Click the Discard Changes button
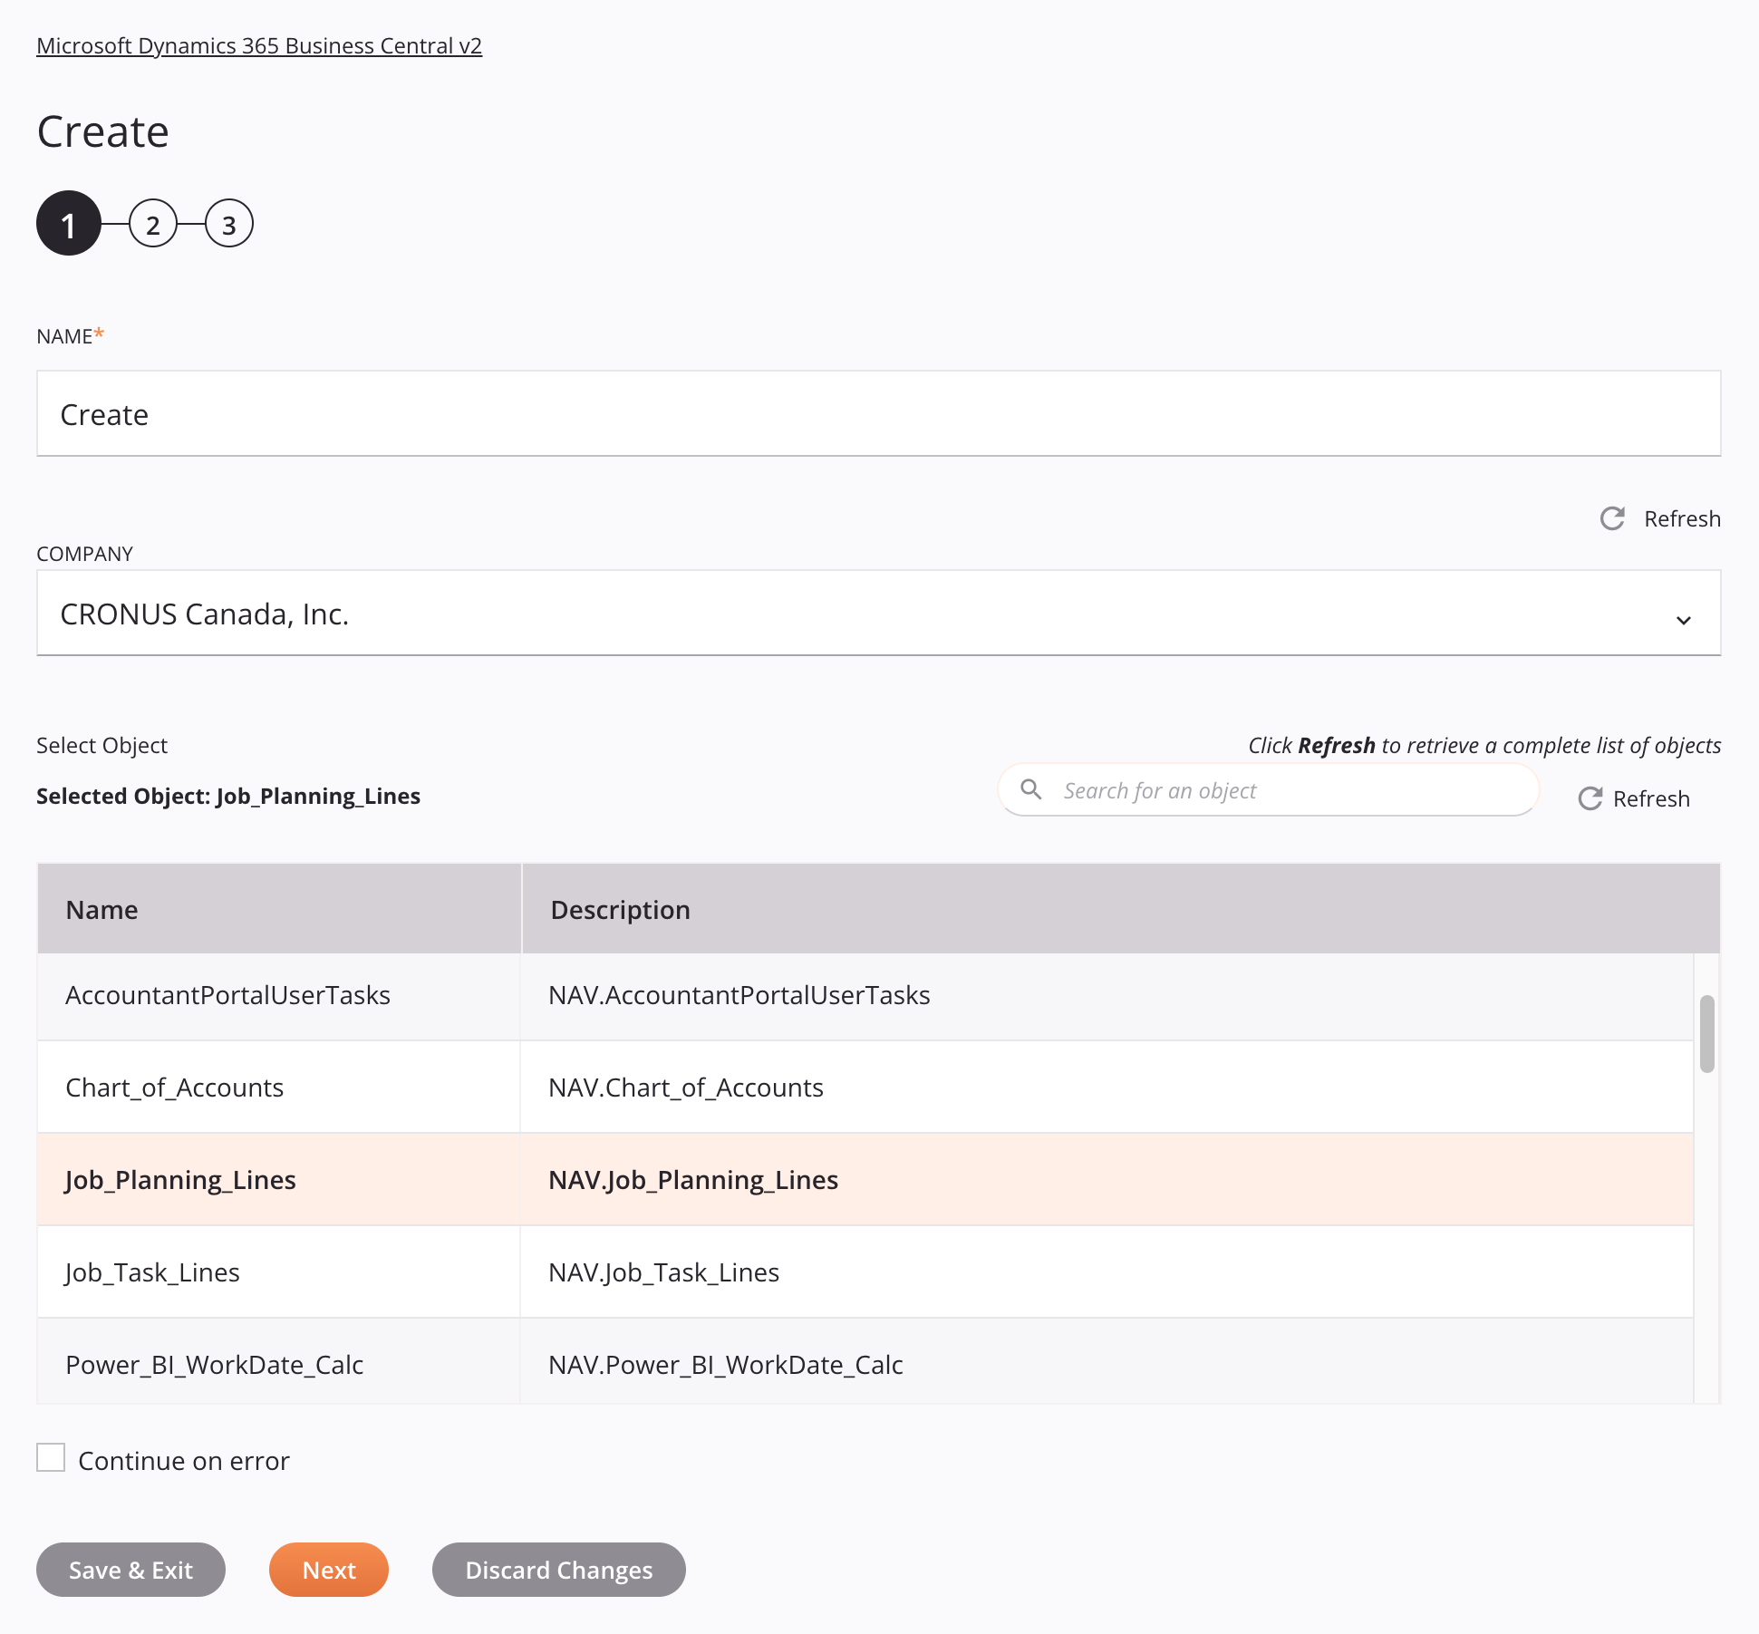1759x1634 pixels. 557,1570
